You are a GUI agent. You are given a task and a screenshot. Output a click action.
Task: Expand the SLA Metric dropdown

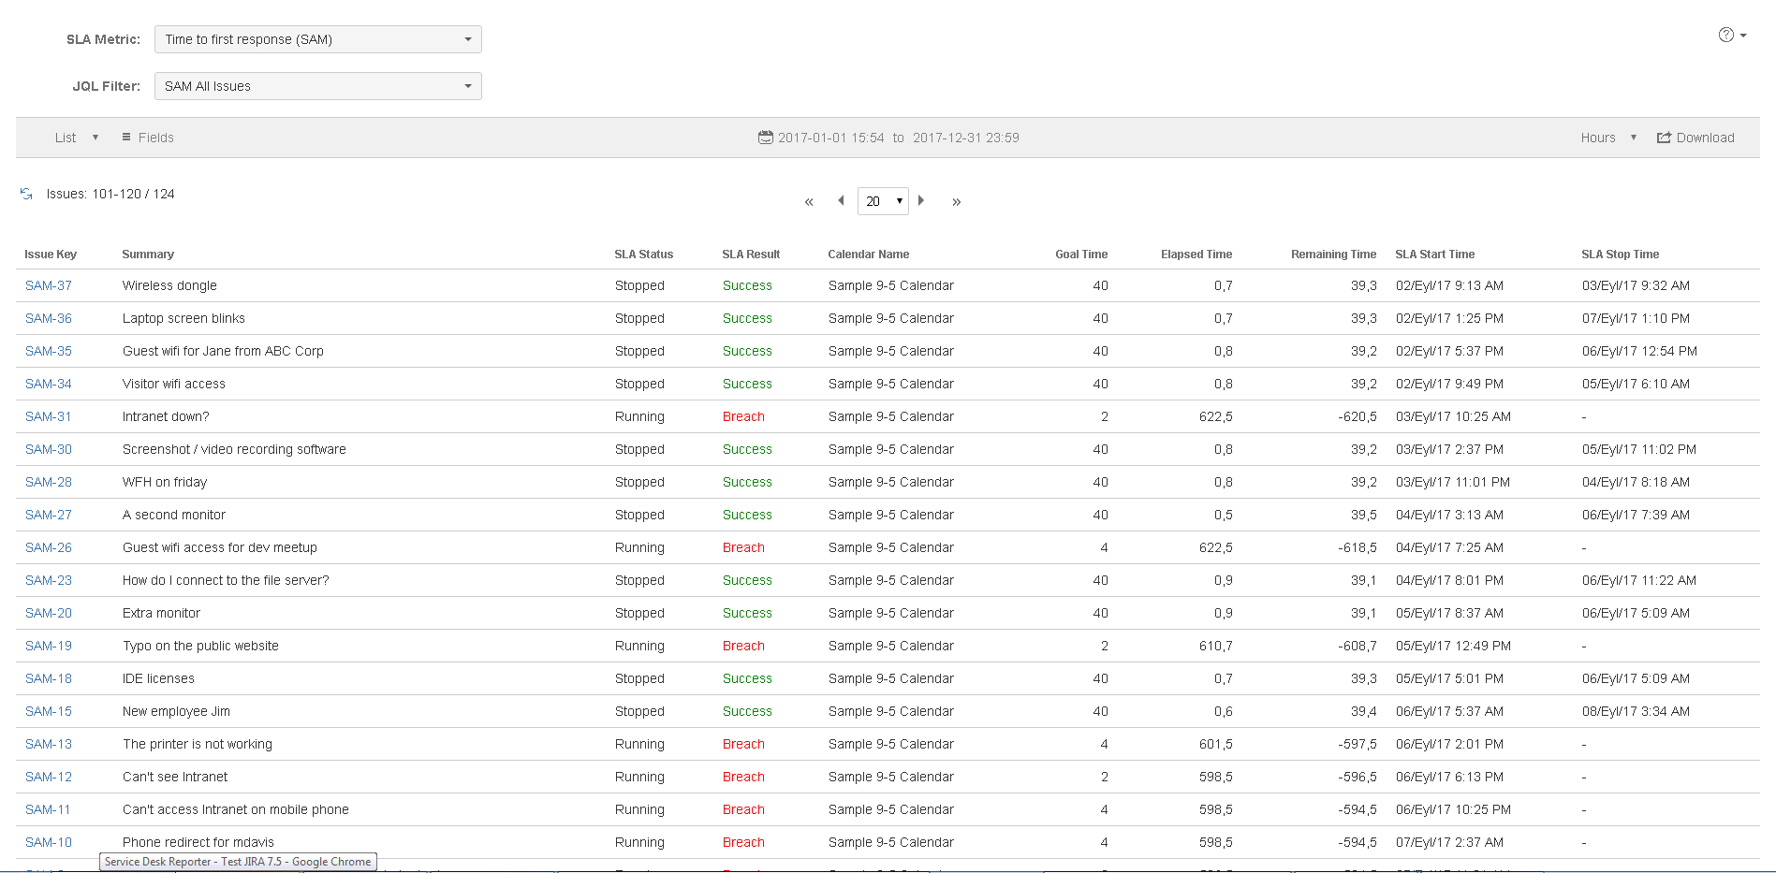tap(317, 39)
